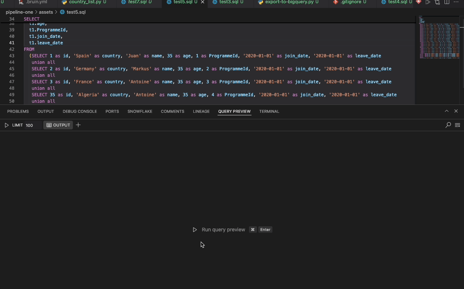The height and width of the screenshot is (289, 464).
Task: Split the editor with the split icon
Action: pyautogui.click(x=447, y=2)
